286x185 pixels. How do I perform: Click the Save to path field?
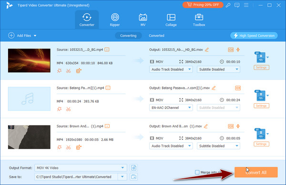pyautogui.click(x=76, y=177)
